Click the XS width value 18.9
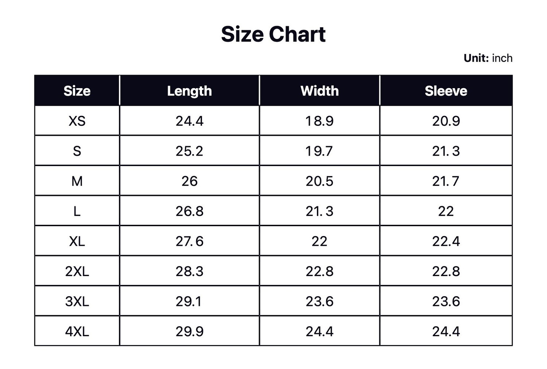The width and height of the screenshot is (547, 369). pyautogui.click(x=319, y=121)
